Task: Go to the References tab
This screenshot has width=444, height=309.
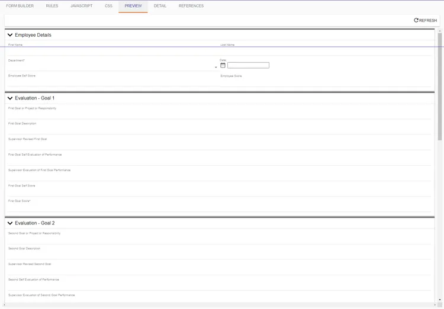Action: tap(191, 6)
